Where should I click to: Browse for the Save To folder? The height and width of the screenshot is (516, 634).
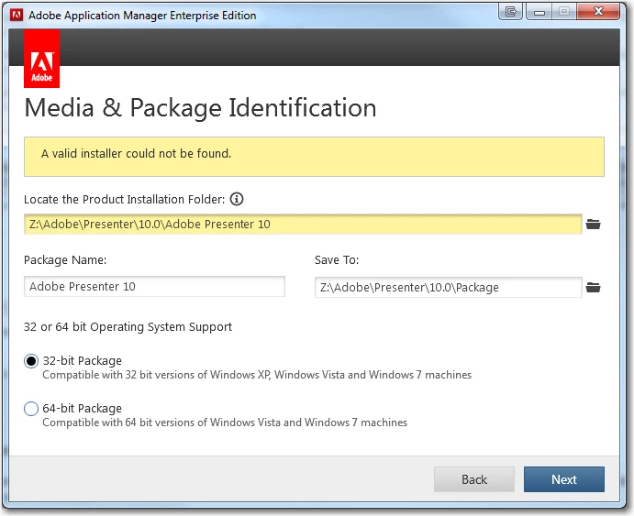point(593,288)
